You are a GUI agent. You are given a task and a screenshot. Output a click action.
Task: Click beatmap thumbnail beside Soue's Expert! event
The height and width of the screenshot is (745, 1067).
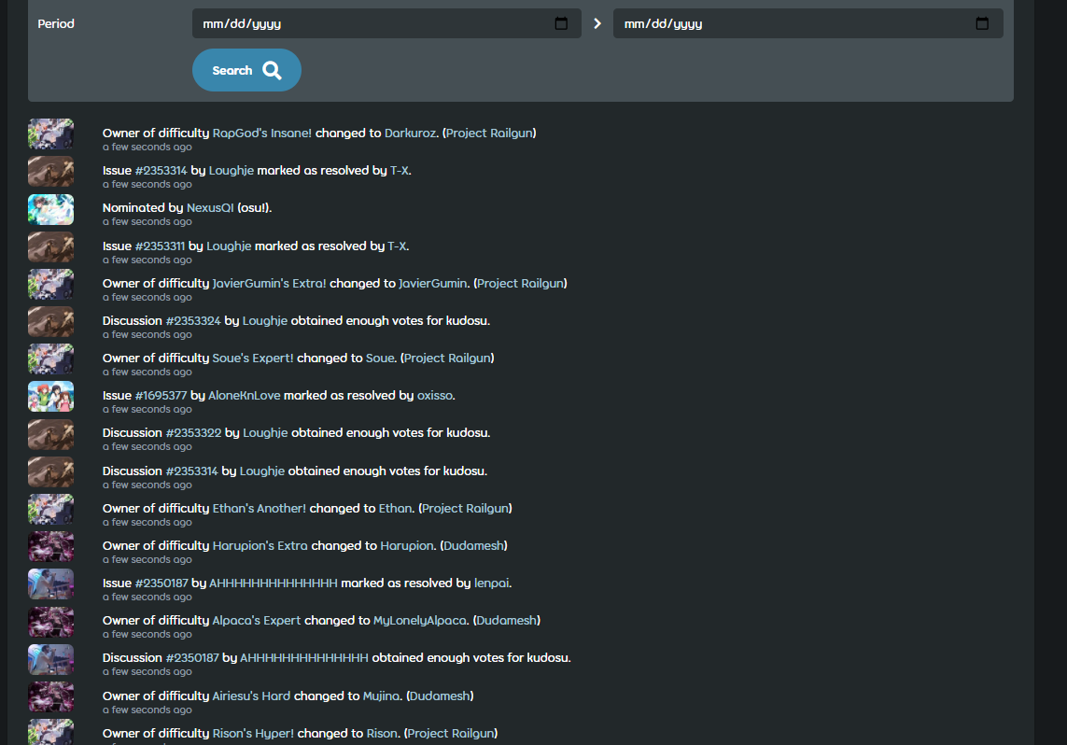[x=51, y=359]
